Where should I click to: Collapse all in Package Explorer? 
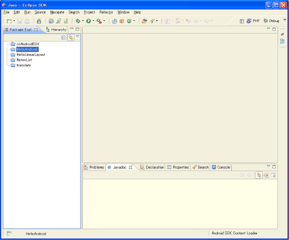point(63,38)
